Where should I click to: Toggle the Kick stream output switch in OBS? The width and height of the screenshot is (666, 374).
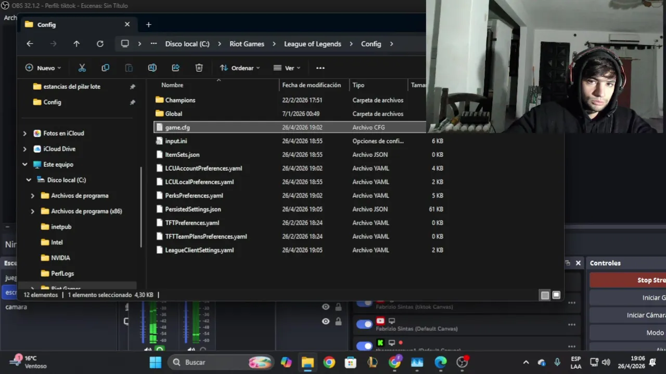[364, 345]
